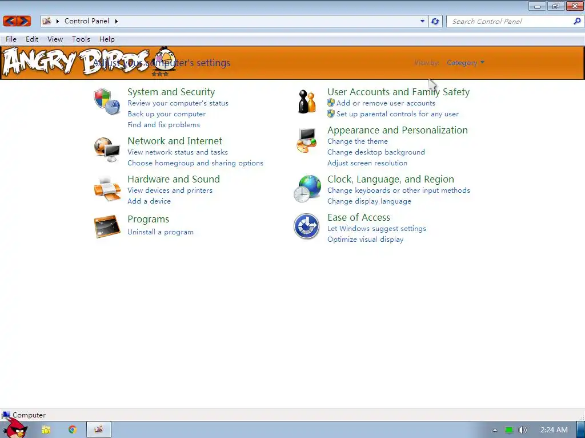This screenshot has width=585, height=438.
Task: Expand the address bar history dropdown
Action: pos(422,21)
